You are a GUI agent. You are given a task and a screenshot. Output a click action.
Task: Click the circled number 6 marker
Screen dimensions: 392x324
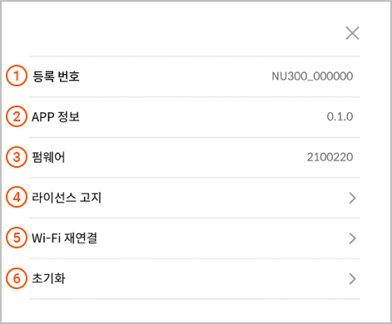click(x=17, y=278)
